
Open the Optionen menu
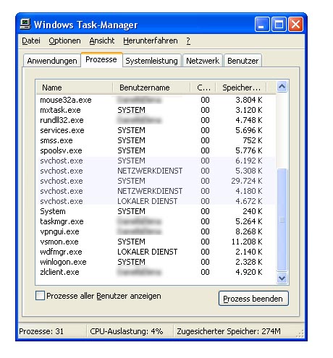(64, 41)
